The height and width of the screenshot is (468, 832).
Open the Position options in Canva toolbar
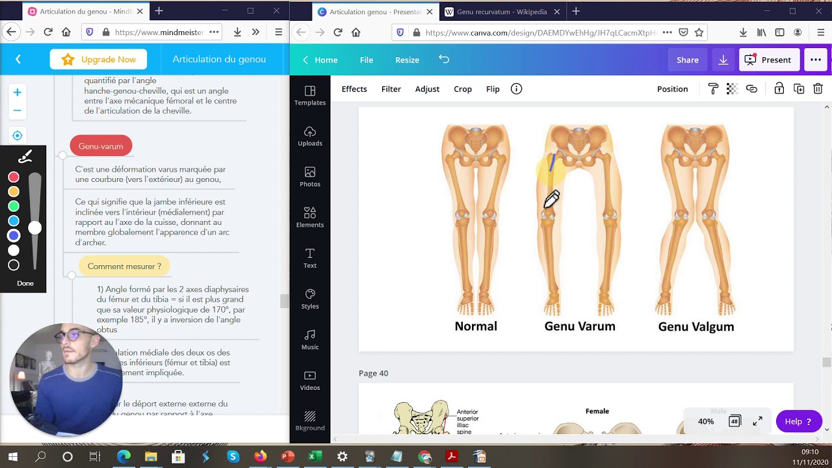(672, 89)
